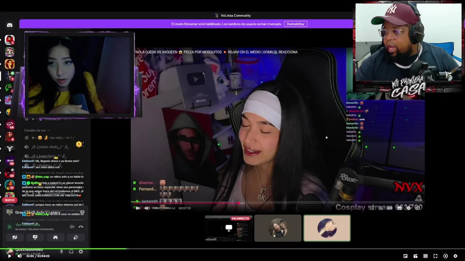
Task: Open the server icon with badge 64
Action: click(x=10, y=125)
